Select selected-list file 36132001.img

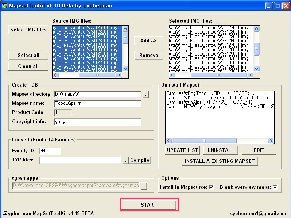point(209,58)
